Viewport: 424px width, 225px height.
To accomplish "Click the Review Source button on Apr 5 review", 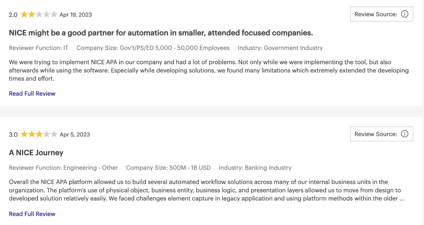I will (x=382, y=134).
